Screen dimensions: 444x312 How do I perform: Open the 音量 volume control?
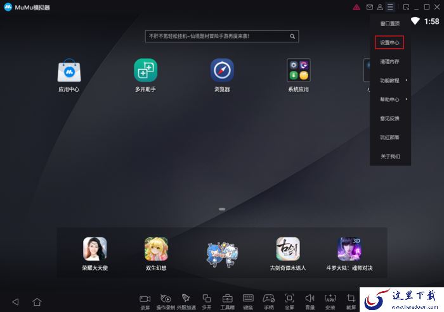point(310,302)
